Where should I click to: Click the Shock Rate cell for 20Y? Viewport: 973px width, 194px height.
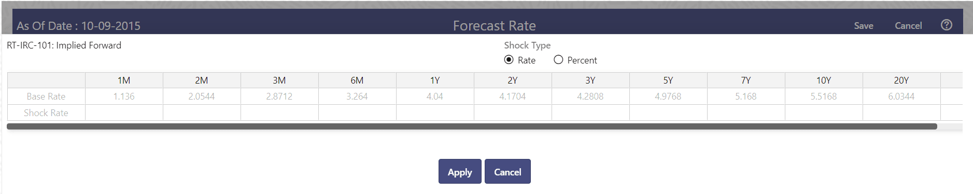click(901, 112)
